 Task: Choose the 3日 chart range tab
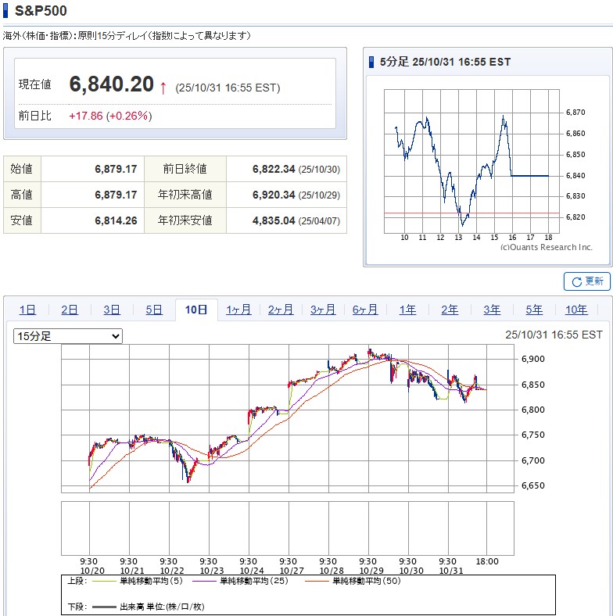112,310
